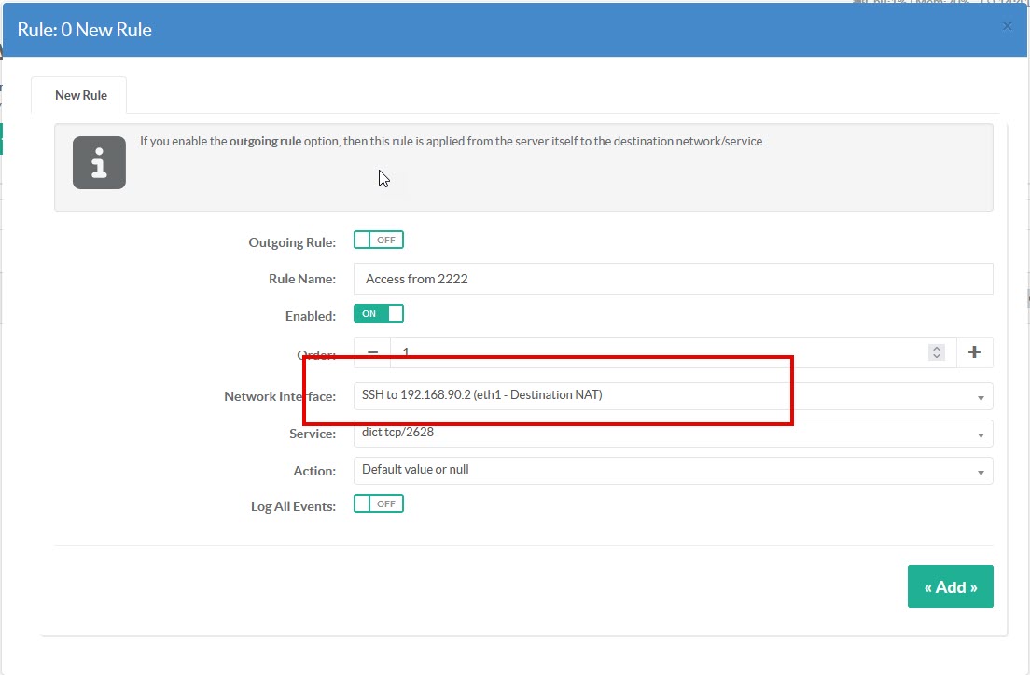The width and height of the screenshot is (1030, 675).
Task: Focus the Order number input field
Action: click(653, 352)
